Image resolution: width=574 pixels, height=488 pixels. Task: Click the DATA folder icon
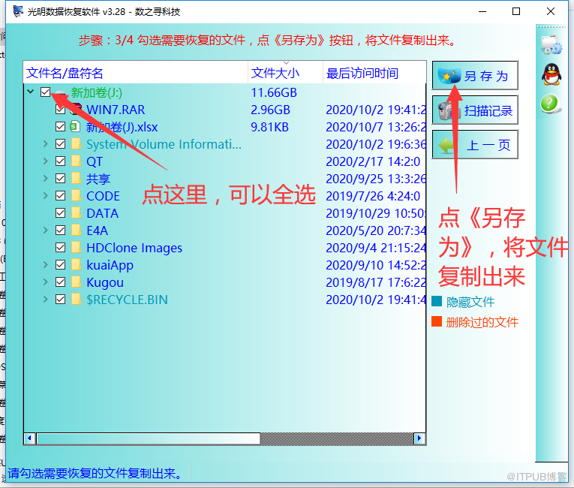pyautogui.click(x=76, y=213)
